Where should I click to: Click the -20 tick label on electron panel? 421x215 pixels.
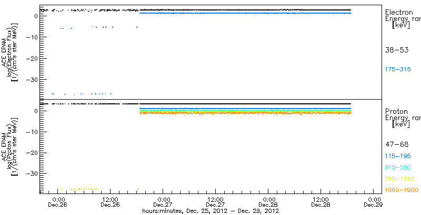(x=31, y=58)
